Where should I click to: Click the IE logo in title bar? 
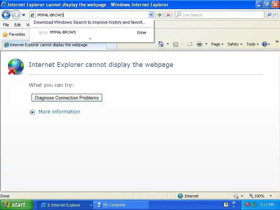[3, 5]
